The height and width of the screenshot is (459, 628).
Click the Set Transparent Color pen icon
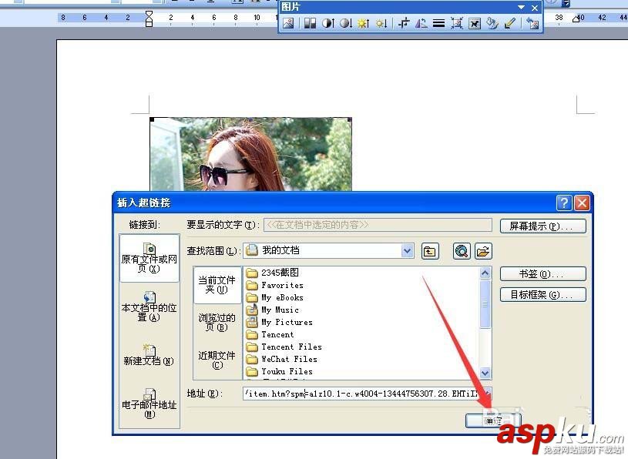coord(511,24)
